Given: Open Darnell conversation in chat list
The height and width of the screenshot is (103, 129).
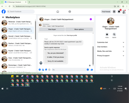Looking at the screenshot, I should point(17,37).
